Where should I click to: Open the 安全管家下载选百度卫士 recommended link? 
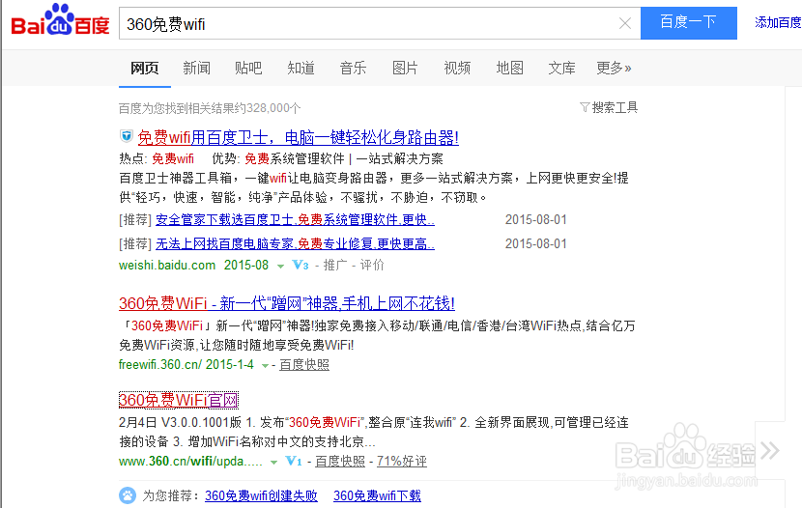(x=295, y=220)
